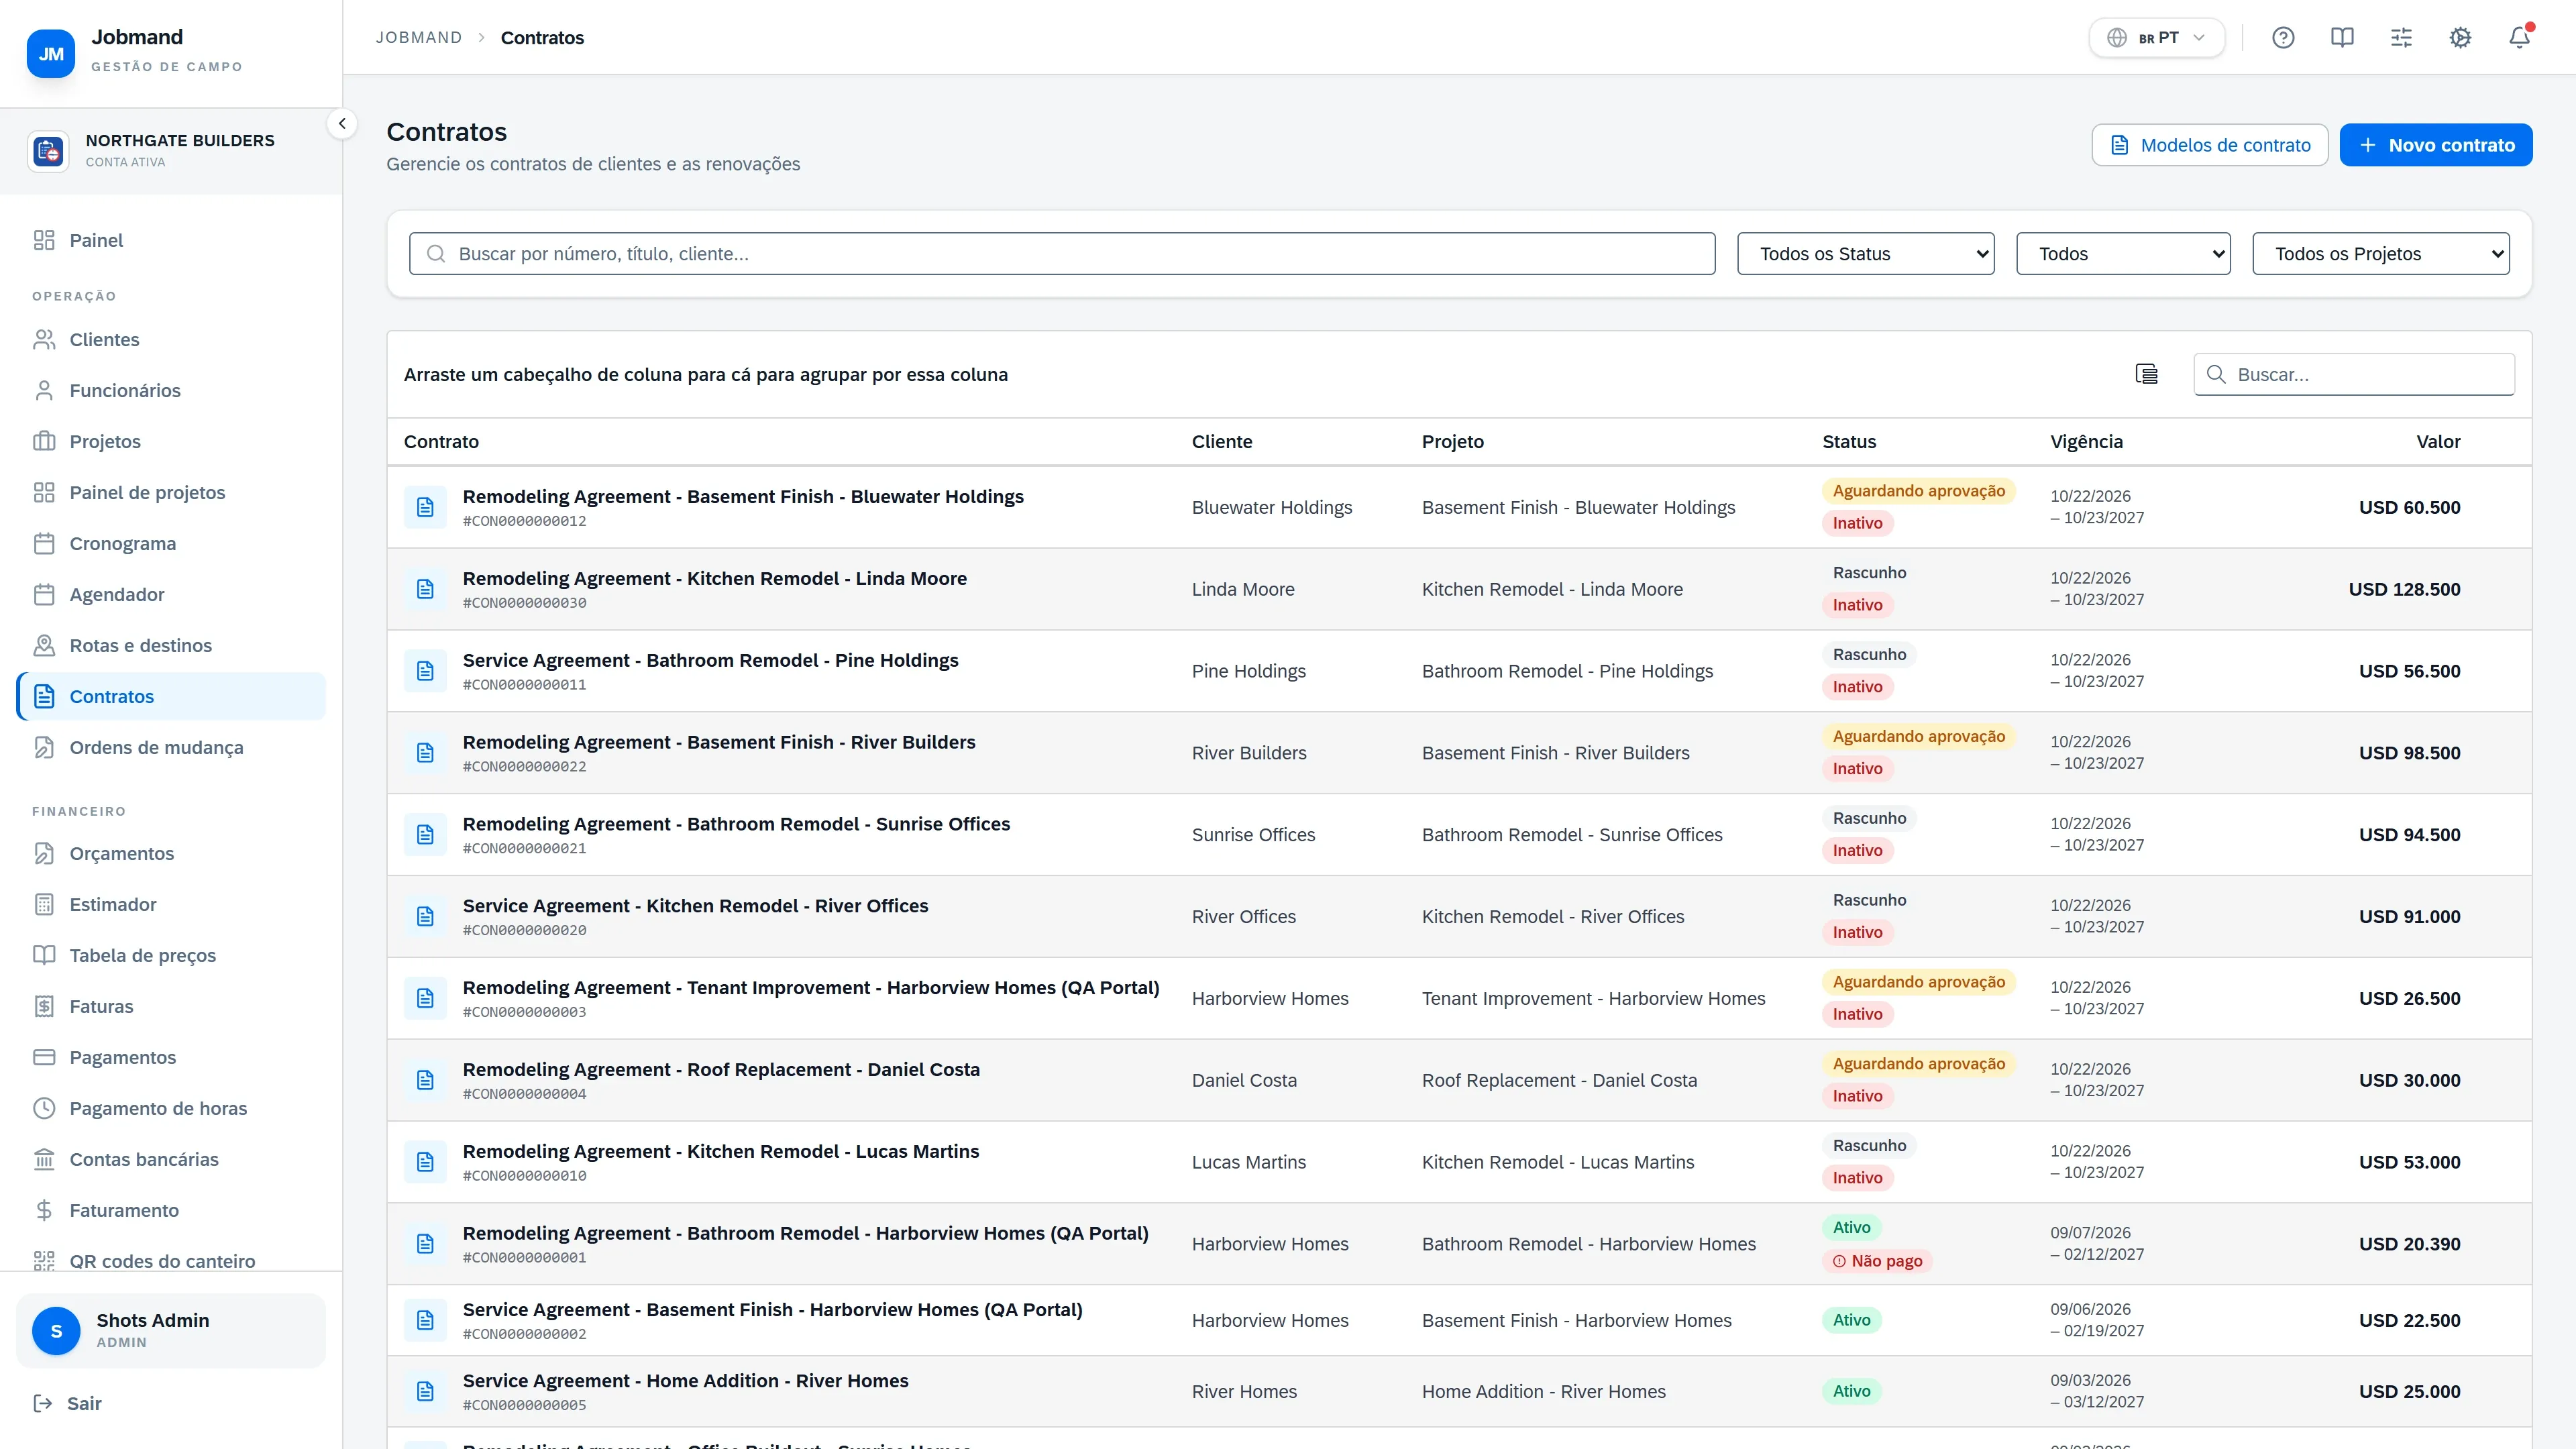Open Agendador in sidebar
The image size is (2576, 1449).
(x=171, y=595)
